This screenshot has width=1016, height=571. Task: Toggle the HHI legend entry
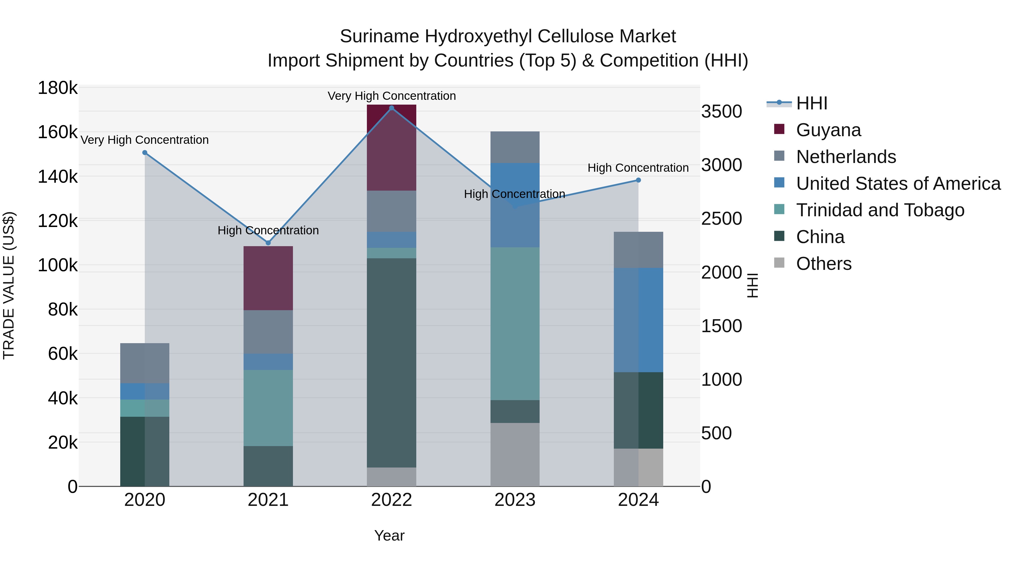click(797, 103)
